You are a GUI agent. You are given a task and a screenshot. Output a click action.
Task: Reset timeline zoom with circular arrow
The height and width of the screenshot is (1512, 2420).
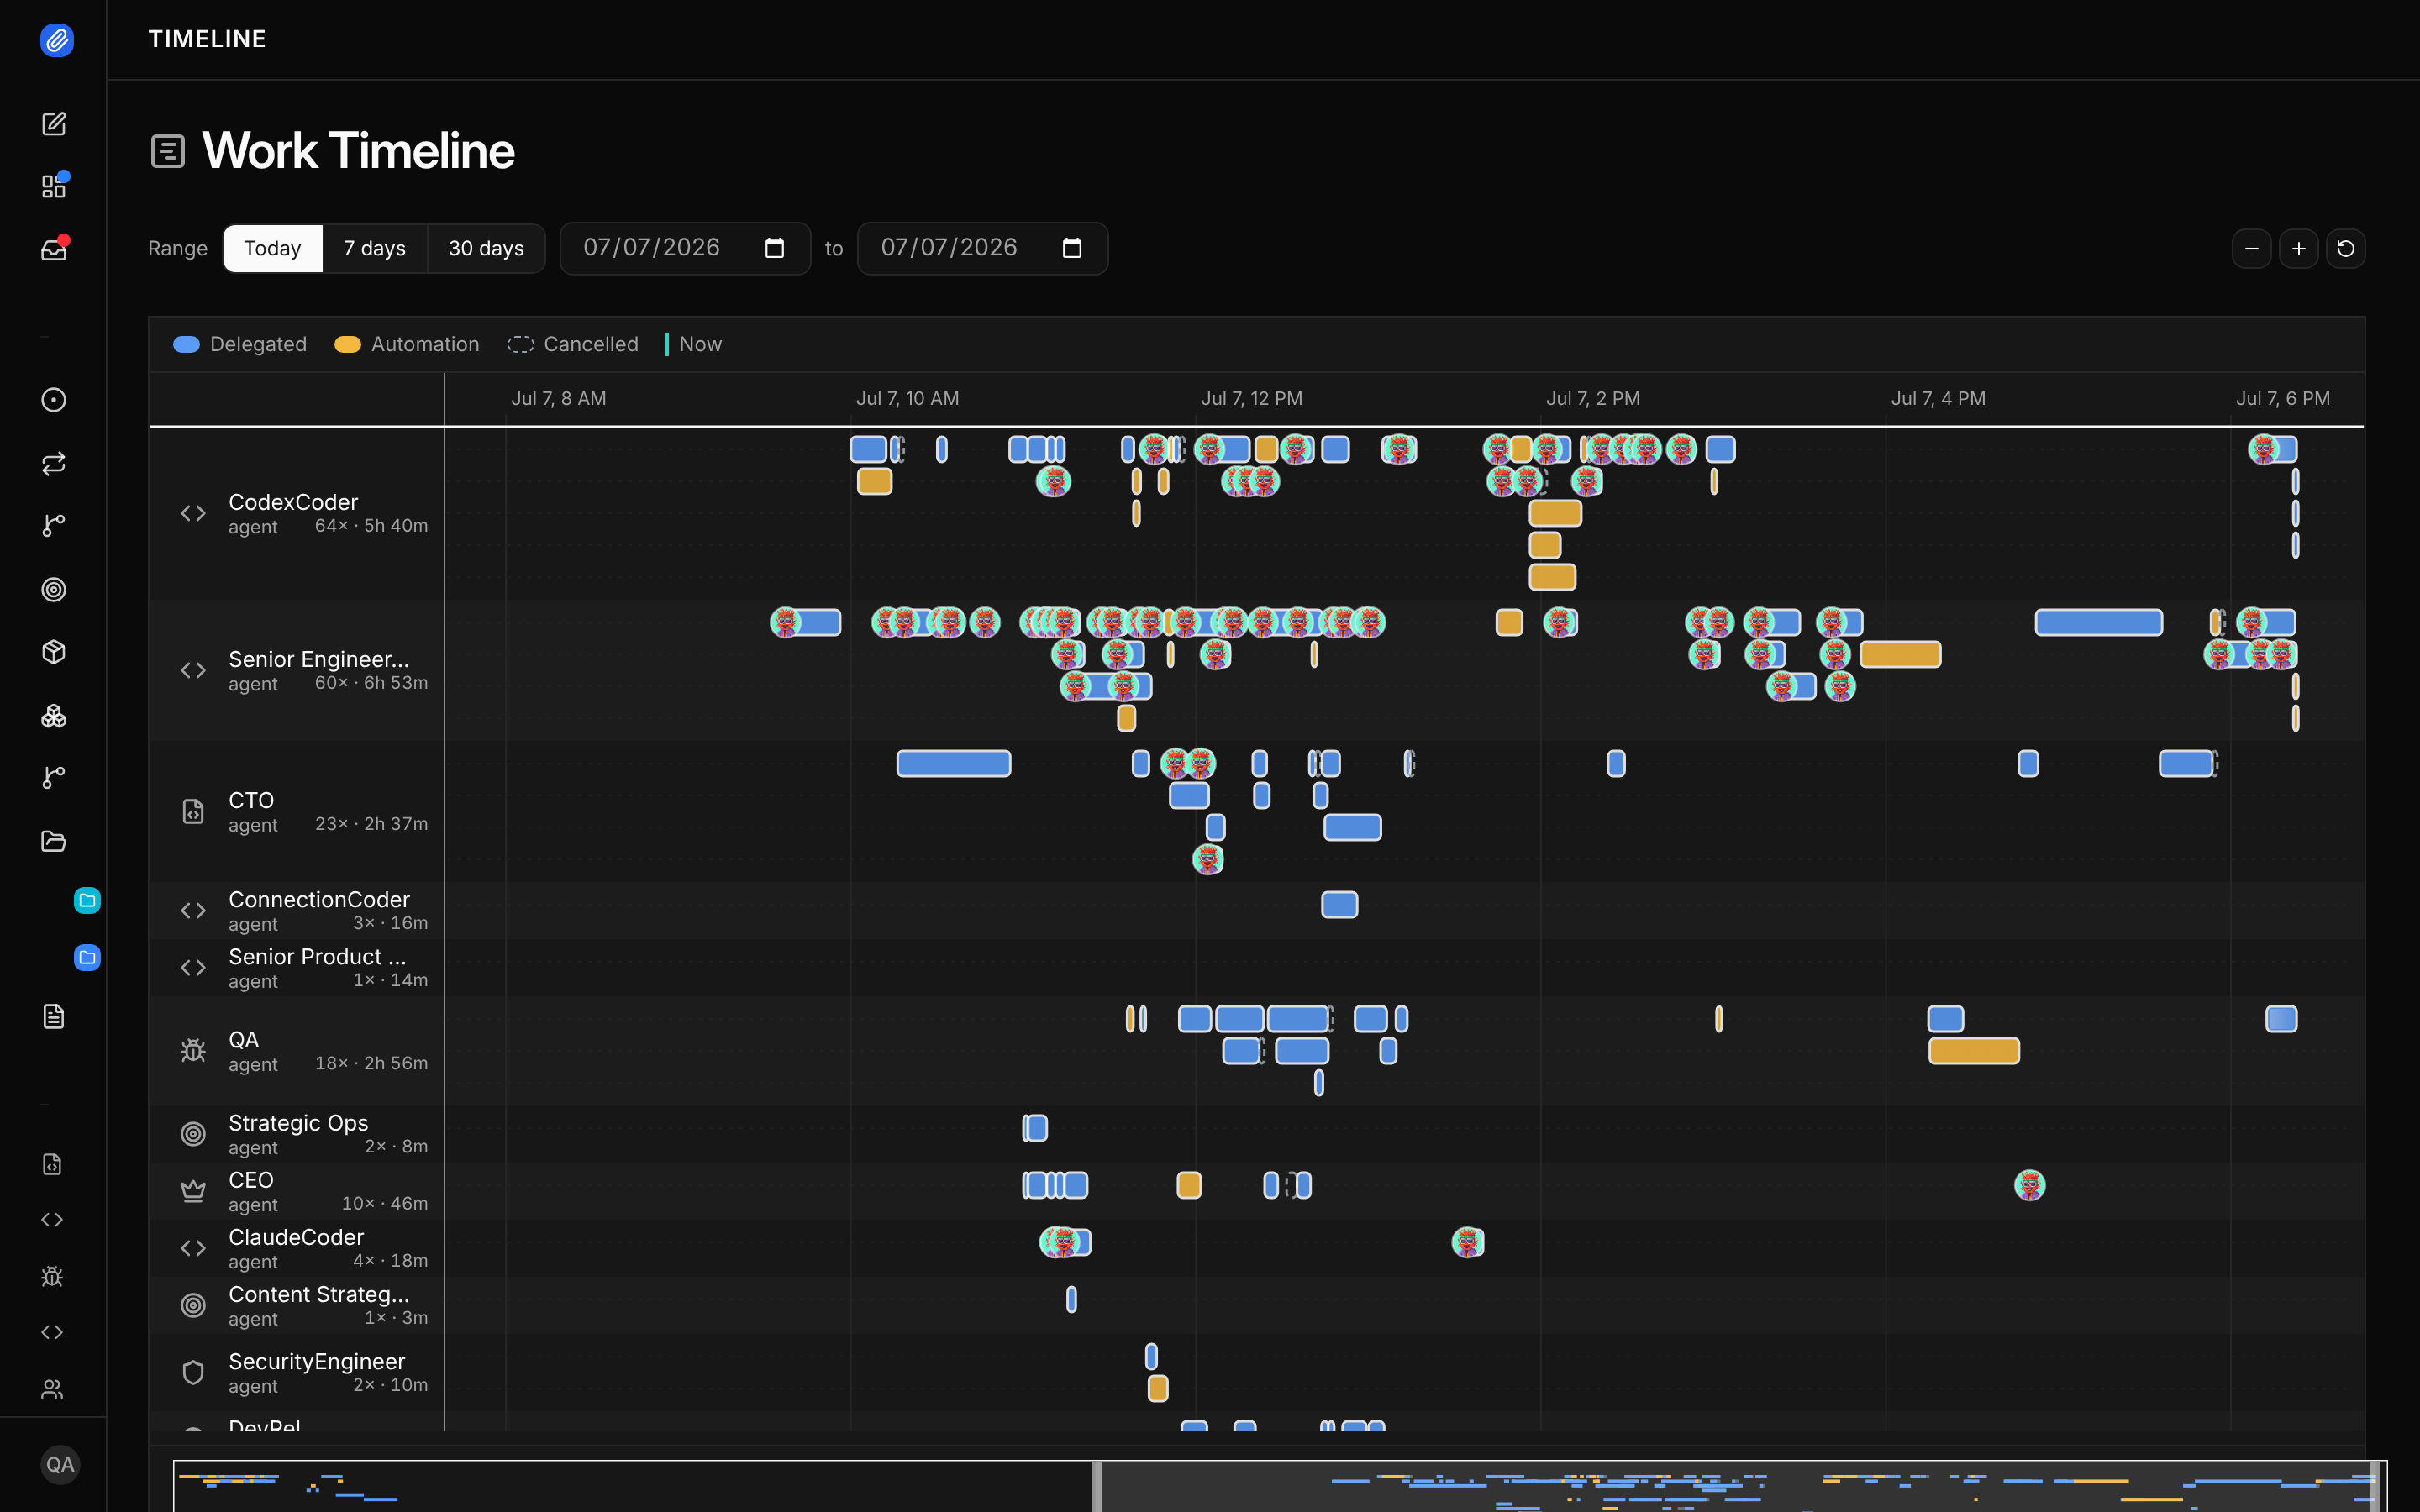(2346, 249)
